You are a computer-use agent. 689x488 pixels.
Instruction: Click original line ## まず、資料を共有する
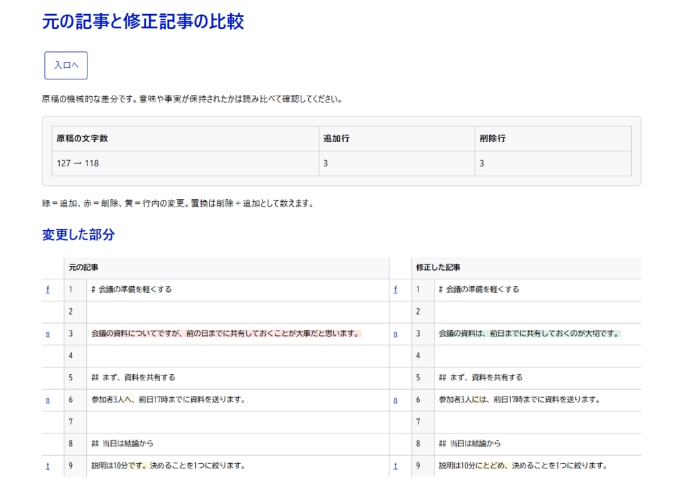tap(133, 378)
